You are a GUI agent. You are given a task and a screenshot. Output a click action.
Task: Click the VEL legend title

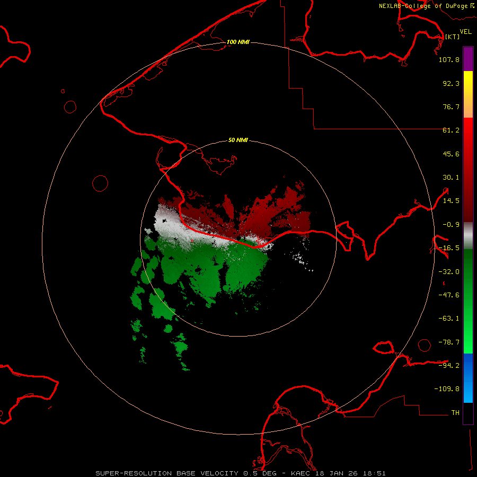465,32
